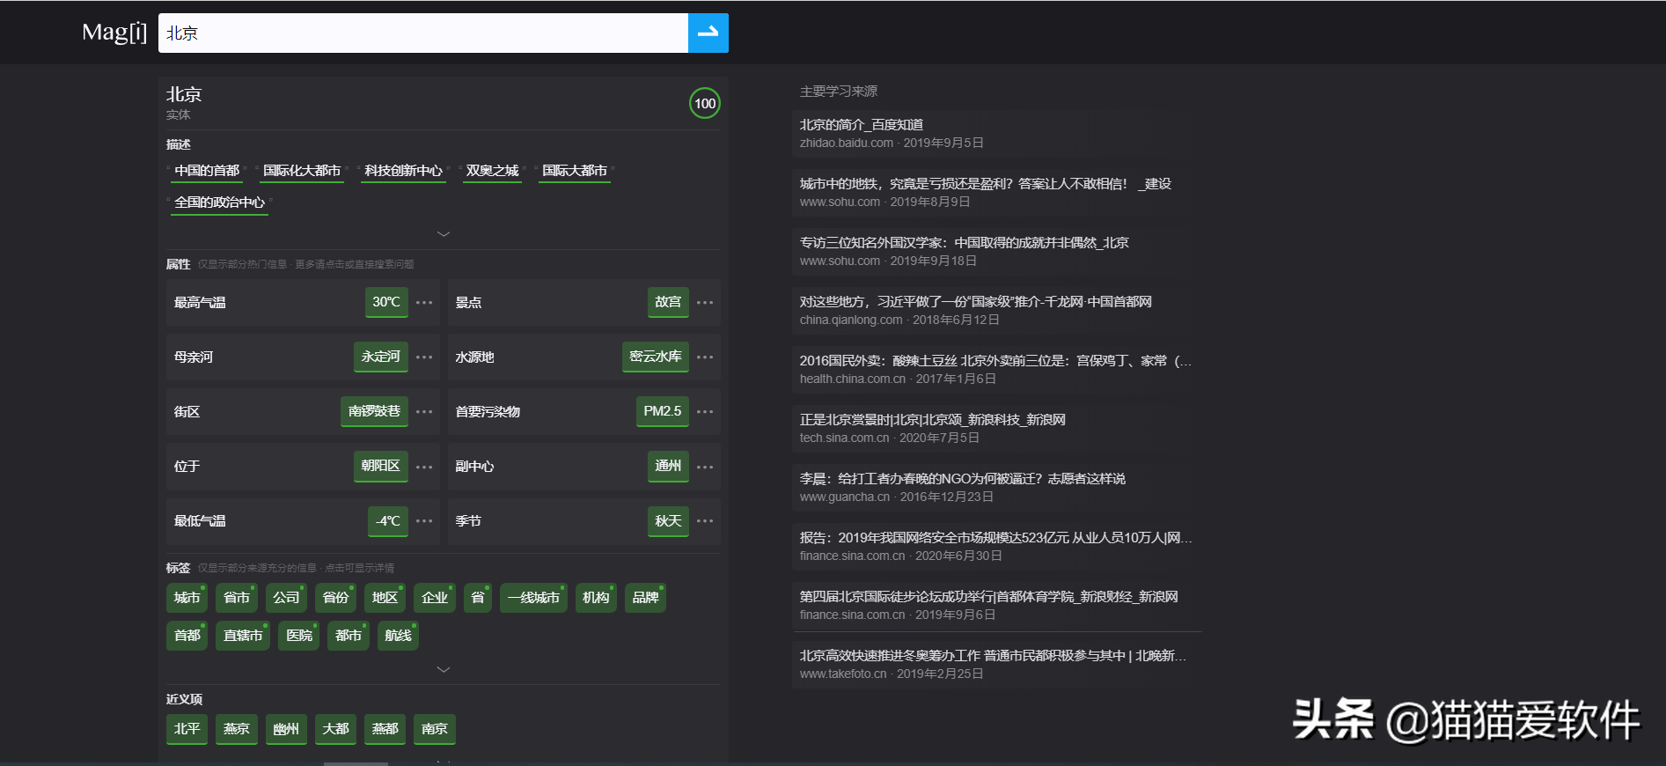Click the 公司 tag
The width and height of the screenshot is (1666, 766).
click(286, 598)
